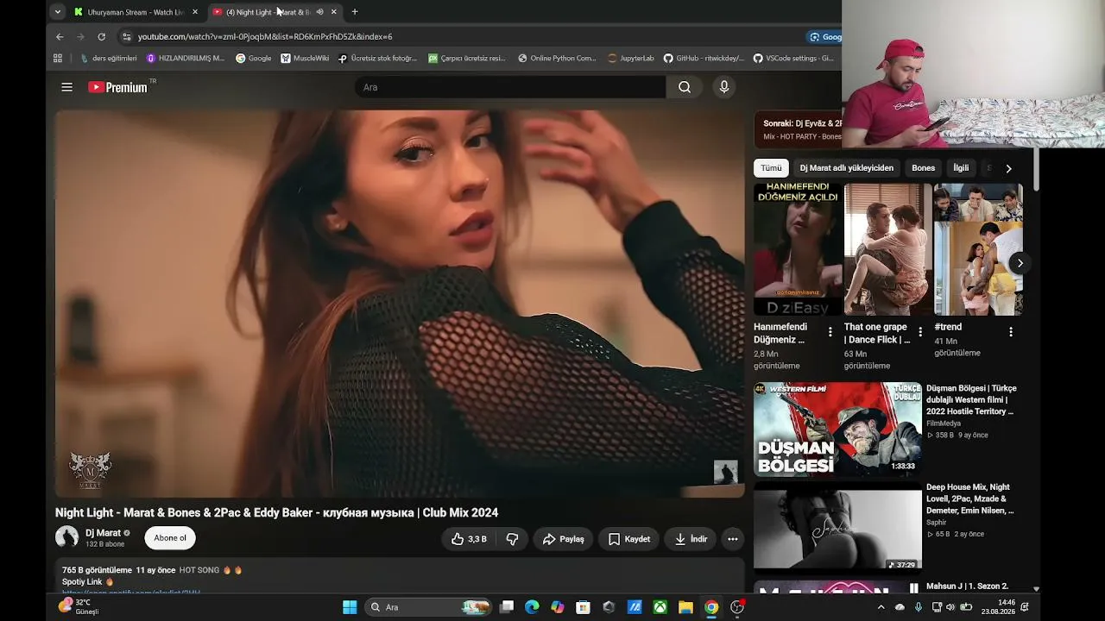Open the 'Mahsun J | 1. Sezon 2.' title
The image size is (1105, 621).
click(x=968, y=586)
